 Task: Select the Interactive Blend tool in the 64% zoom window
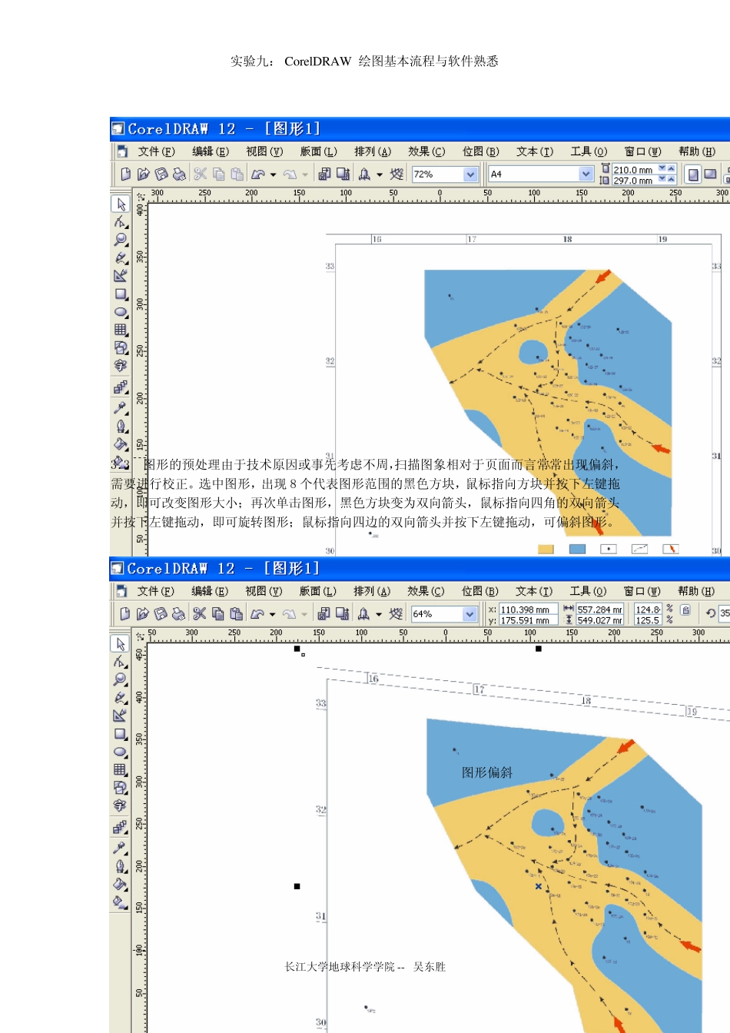(x=120, y=828)
